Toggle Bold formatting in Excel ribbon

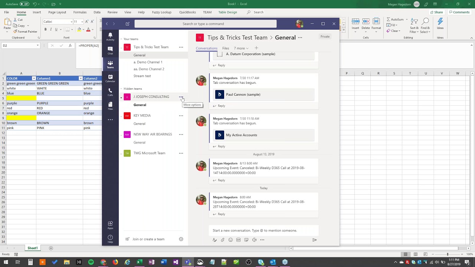click(x=46, y=29)
